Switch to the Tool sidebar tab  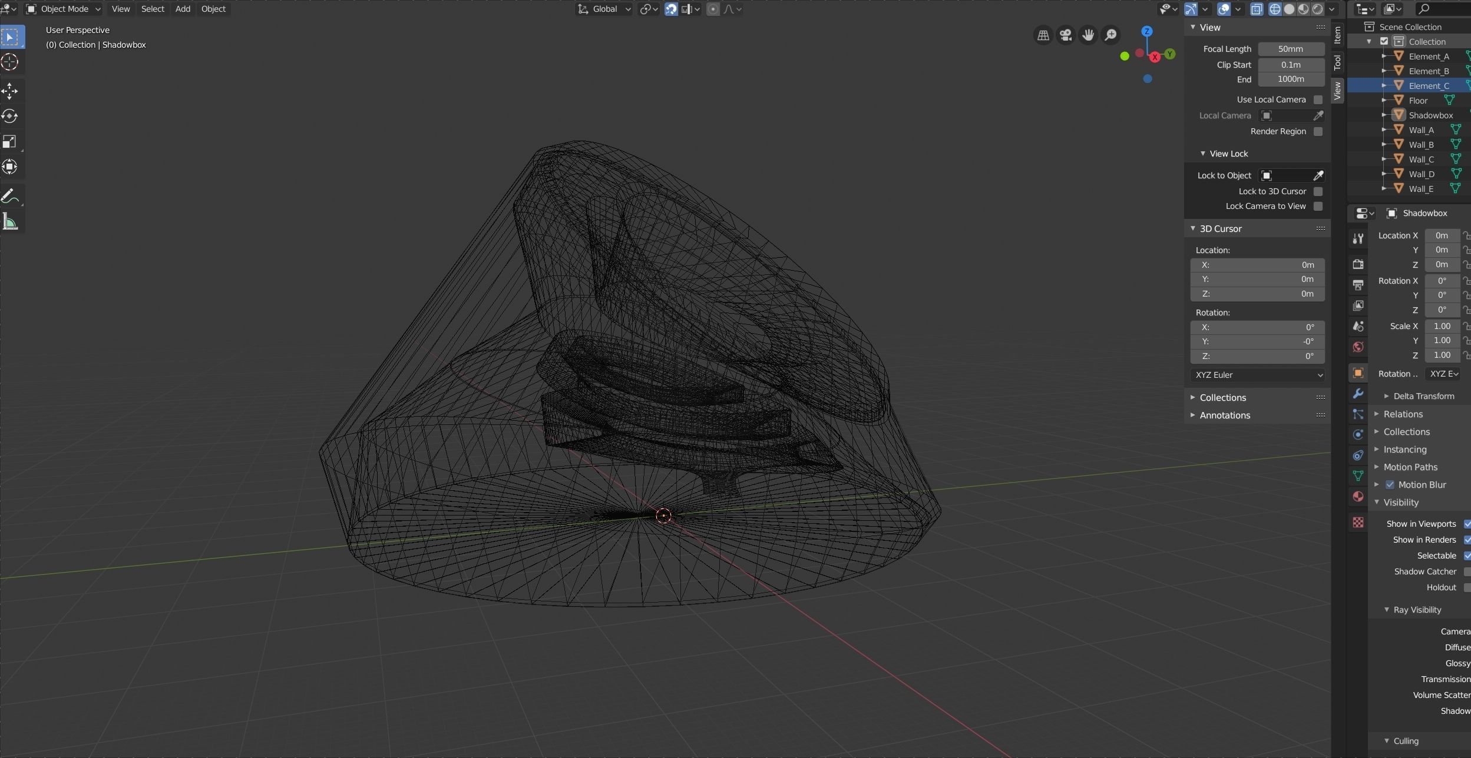pyautogui.click(x=1337, y=62)
